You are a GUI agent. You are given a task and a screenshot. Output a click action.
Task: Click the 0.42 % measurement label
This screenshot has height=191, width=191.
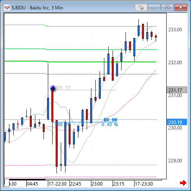click(110, 124)
